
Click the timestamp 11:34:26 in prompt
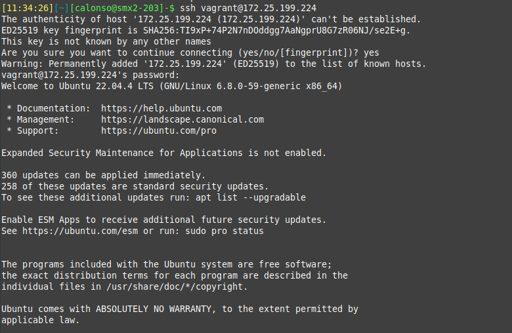28,8
